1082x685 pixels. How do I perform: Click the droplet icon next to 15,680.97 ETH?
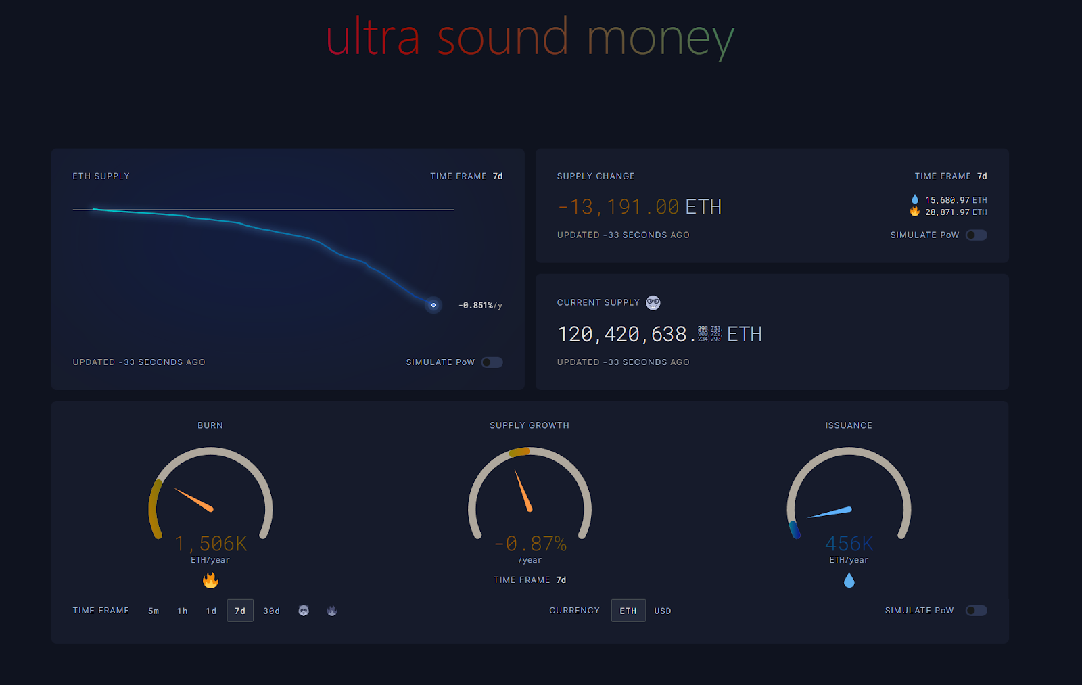pos(915,199)
